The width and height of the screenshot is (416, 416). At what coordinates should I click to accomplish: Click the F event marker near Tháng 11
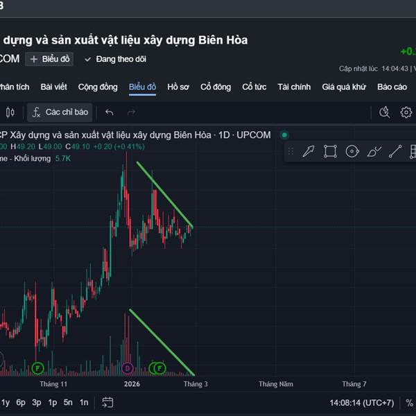tap(37, 368)
